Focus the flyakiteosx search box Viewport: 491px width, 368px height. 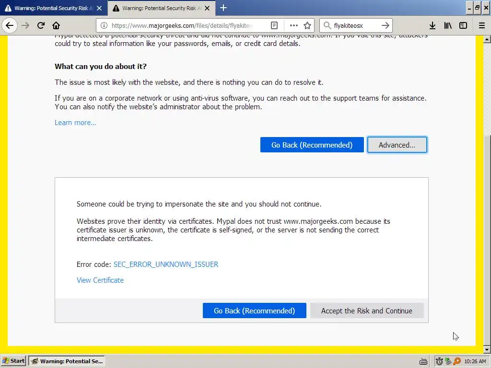(355, 25)
